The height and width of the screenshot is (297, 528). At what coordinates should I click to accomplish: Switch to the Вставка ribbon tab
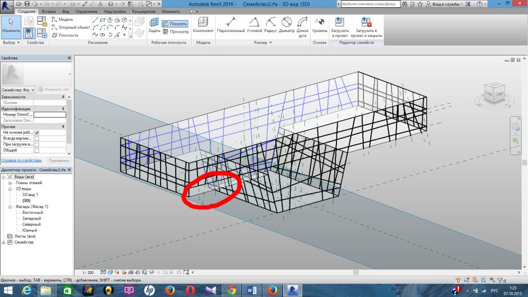[x=49, y=11]
